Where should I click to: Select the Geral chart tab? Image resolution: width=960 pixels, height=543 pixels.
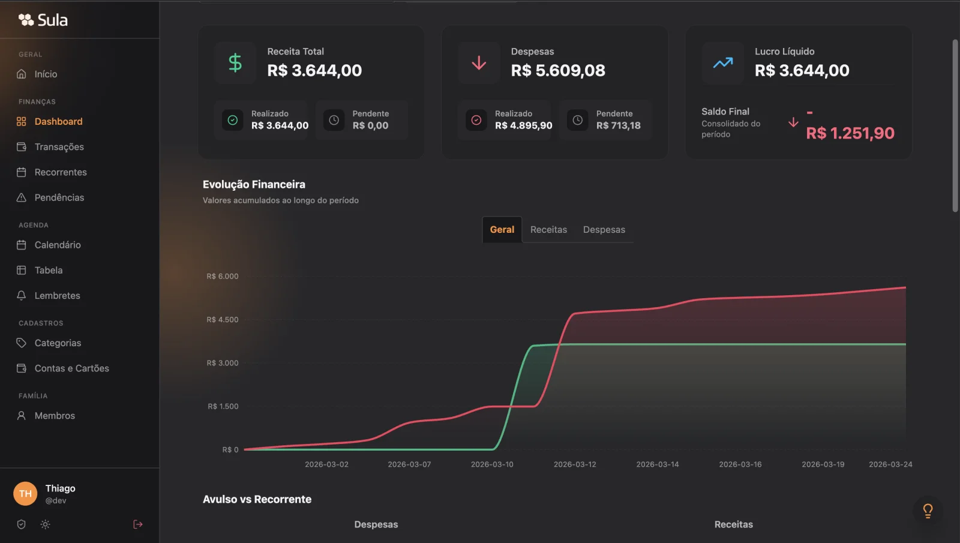click(x=502, y=229)
